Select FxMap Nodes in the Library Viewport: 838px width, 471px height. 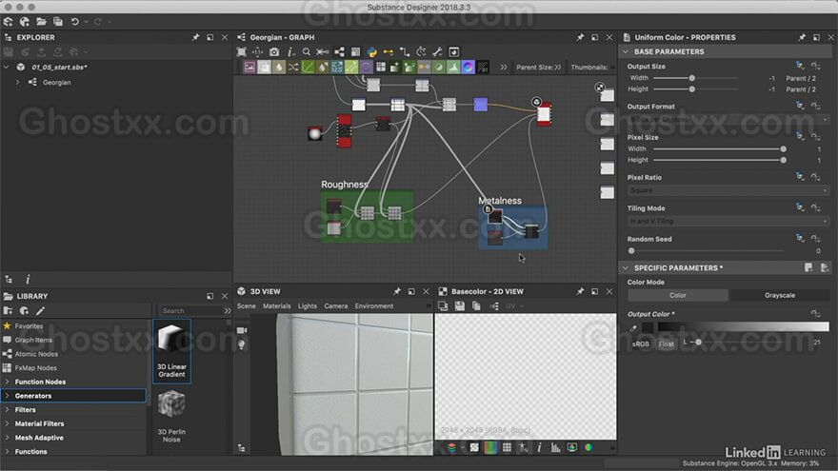[36, 367]
